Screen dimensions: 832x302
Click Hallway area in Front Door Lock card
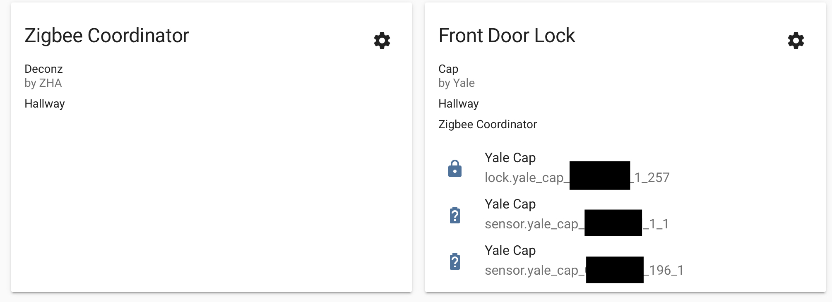pyautogui.click(x=459, y=103)
